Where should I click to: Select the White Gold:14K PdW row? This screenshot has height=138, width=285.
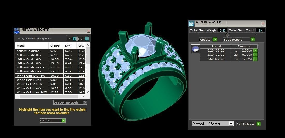51,92
